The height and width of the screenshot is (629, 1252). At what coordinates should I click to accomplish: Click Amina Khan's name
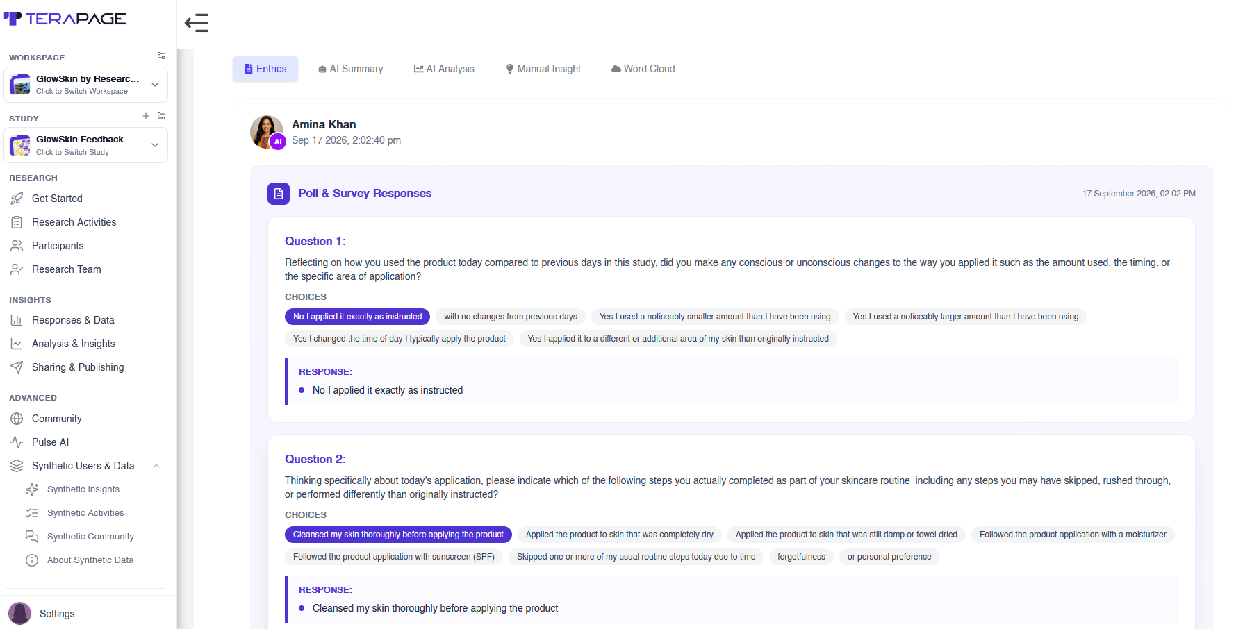pyautogui.click(x=324, y=124)
